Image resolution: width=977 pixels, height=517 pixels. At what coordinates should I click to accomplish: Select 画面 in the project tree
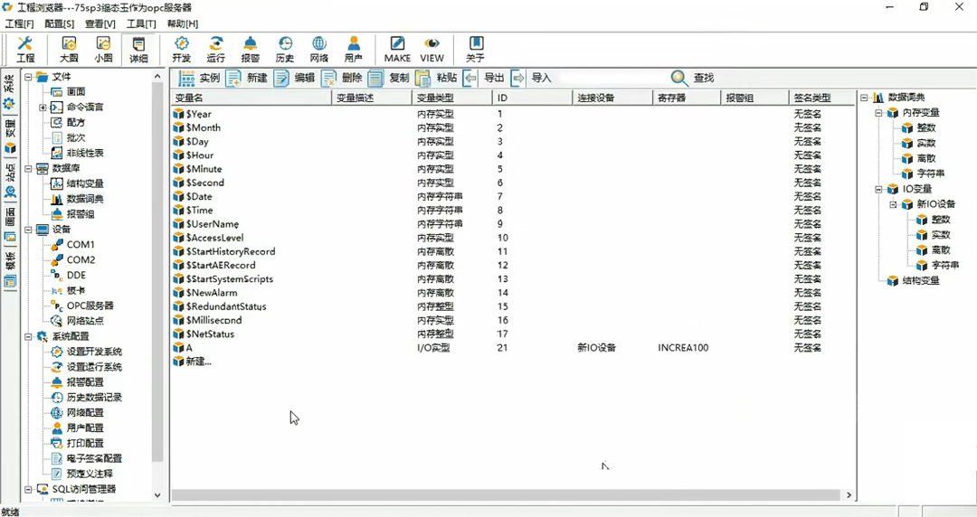pyautogui.click(x=76, y=91)
